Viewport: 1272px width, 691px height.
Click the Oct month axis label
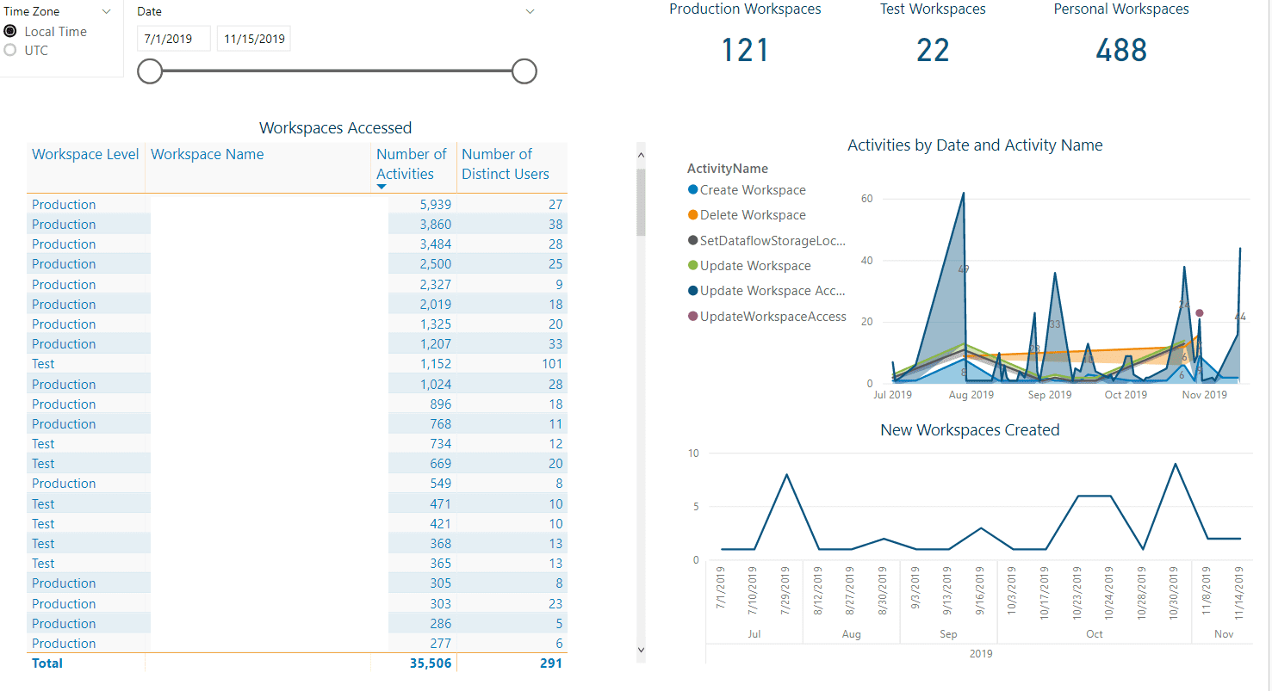pyautogui.click(x=1094, y=634)
